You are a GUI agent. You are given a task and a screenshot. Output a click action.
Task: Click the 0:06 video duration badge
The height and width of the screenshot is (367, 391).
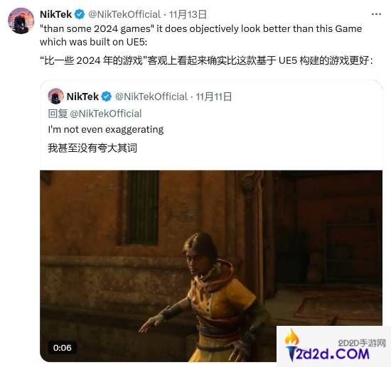click(62, 348)
